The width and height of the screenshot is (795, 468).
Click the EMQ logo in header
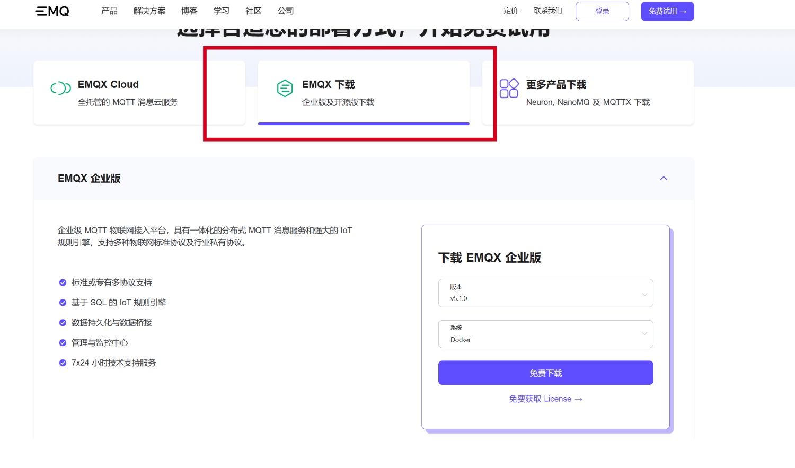tap(52, 11)
